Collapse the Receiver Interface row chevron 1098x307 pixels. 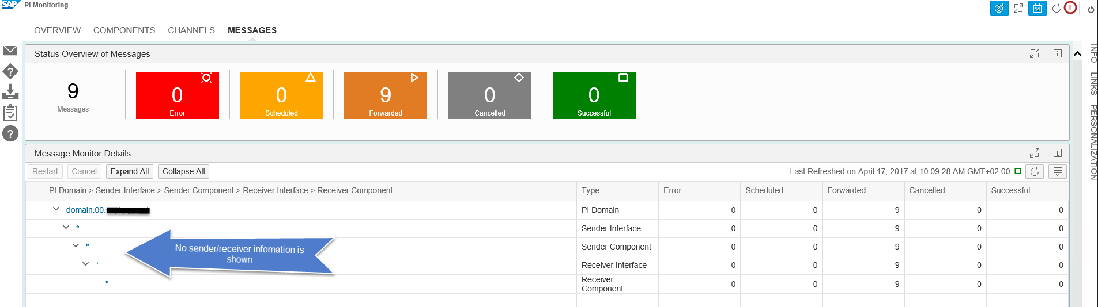(85, 264)
